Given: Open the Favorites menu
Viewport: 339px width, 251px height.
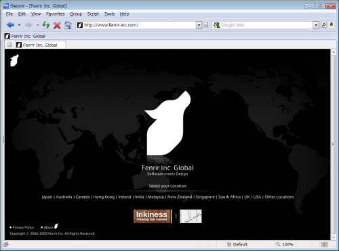Looking at the screenshot, I should [56, 14].
